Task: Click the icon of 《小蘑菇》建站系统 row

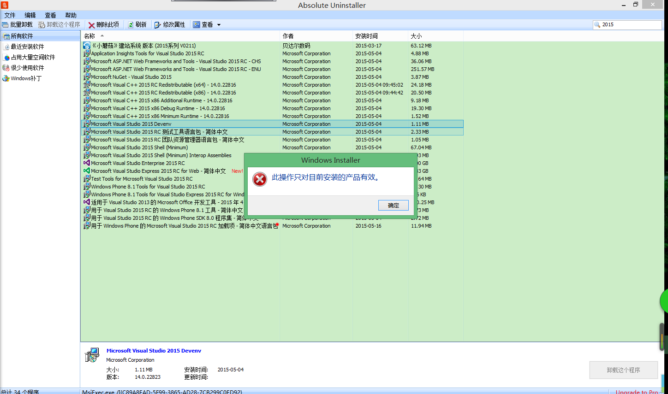Action: point(87,46)
